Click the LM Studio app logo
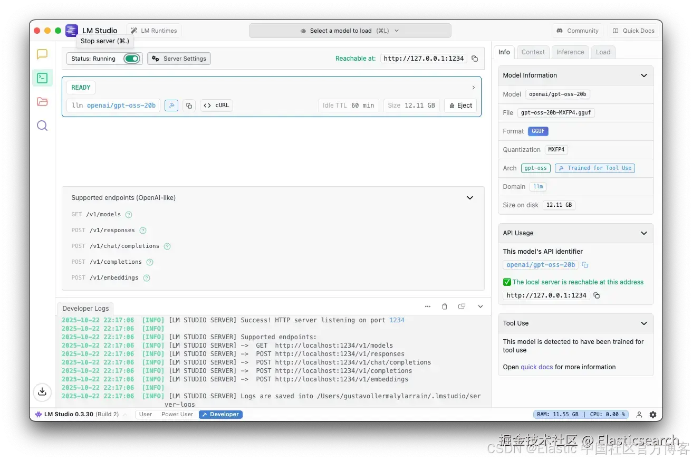Image resolution: width=692 pixels, height=460 pixels. [72, 31]
